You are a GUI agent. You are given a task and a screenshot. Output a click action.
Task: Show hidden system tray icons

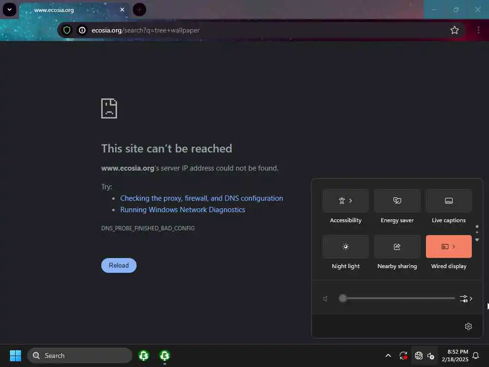tap(388, 356)
